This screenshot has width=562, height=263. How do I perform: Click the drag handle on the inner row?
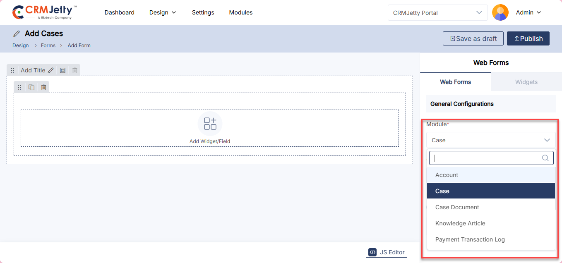pos(19,87)
